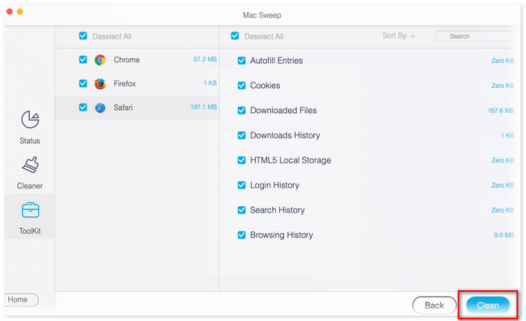Click the Downloads History label
526x321 pixels.
285,135
